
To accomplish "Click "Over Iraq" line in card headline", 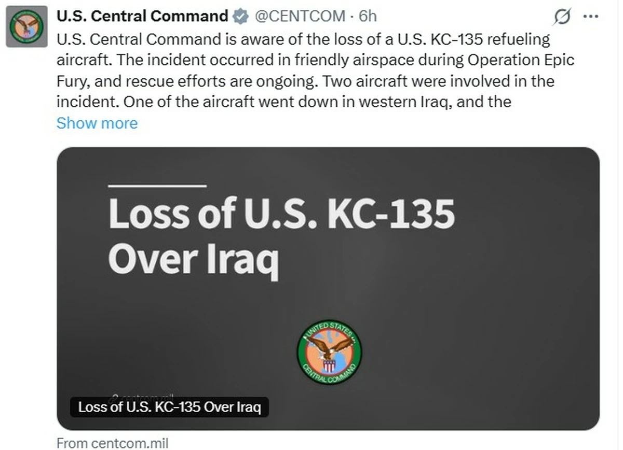I will pos(193,260).
